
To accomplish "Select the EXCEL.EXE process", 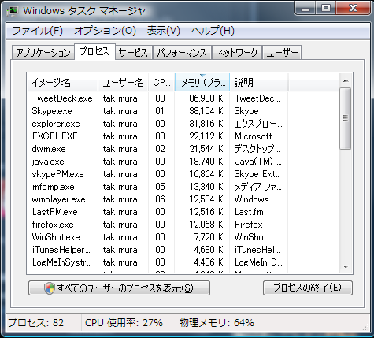I will coord(183,136).
